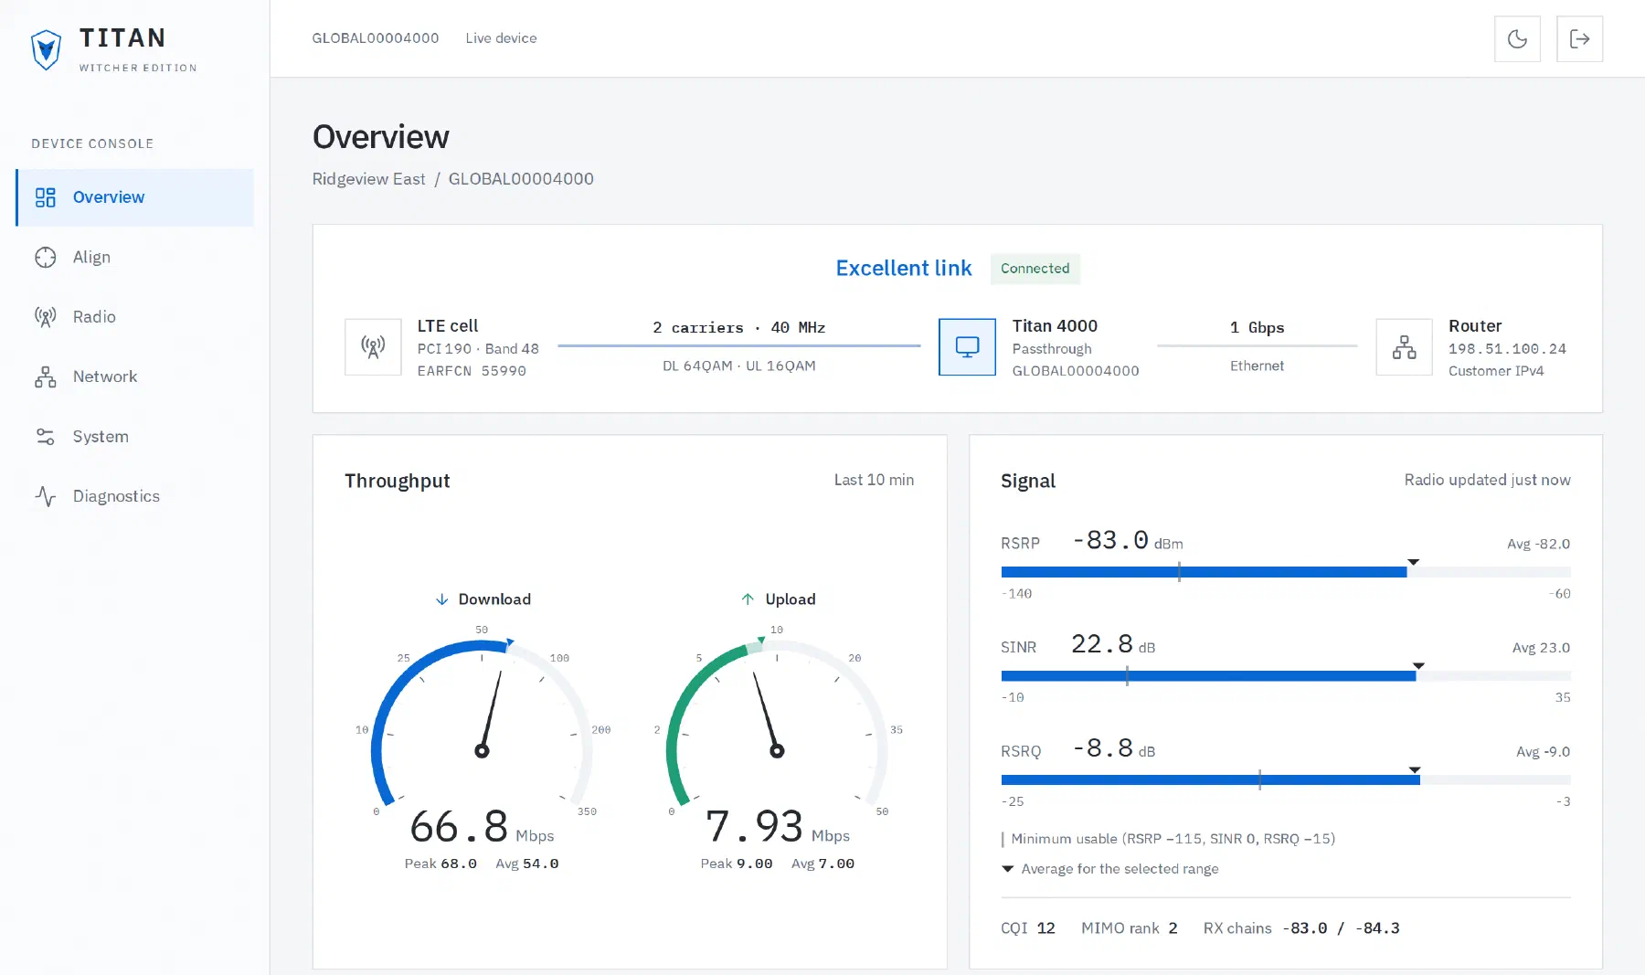
Task: Go to the Align page
Action: (x=135, y=258)
